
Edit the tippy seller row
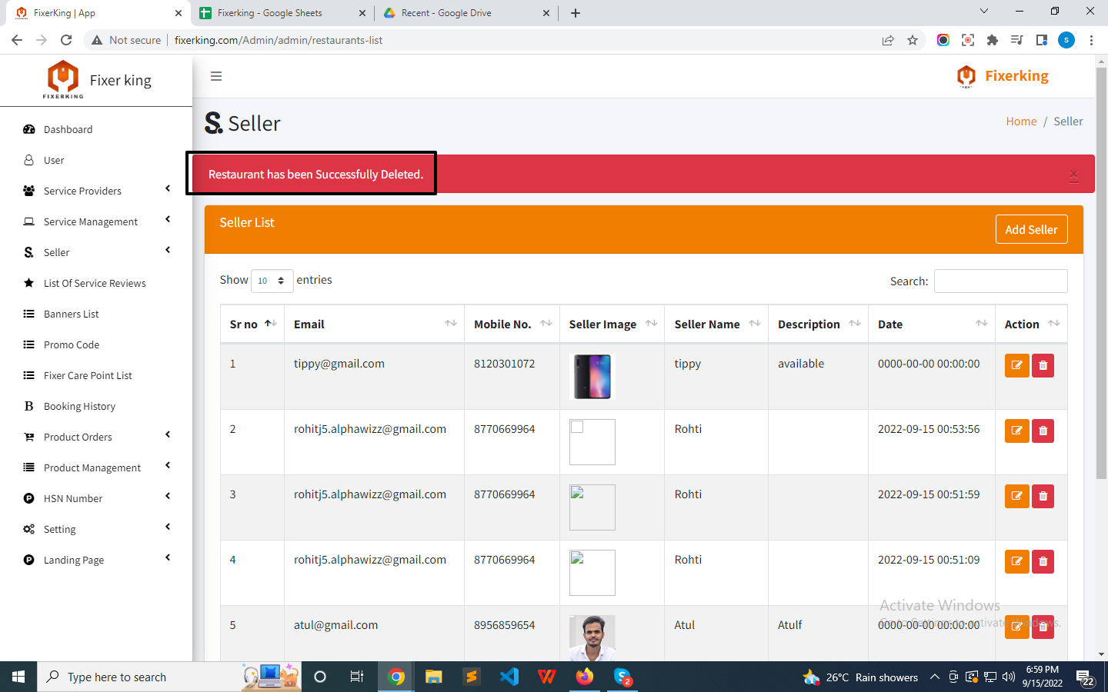click(1016, 365)
